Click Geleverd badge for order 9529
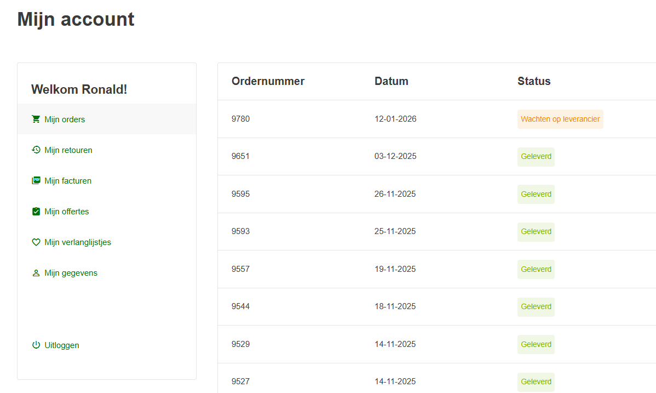656x393 pixels. [x=536, y=344]
